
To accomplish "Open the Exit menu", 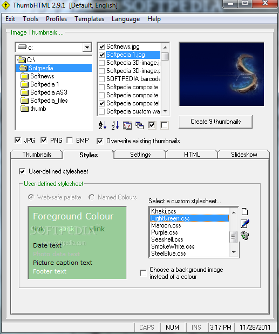I will 10,19.
